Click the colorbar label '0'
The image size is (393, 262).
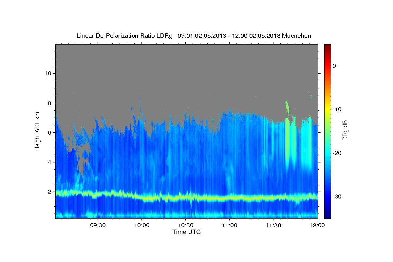coord(334,66)
